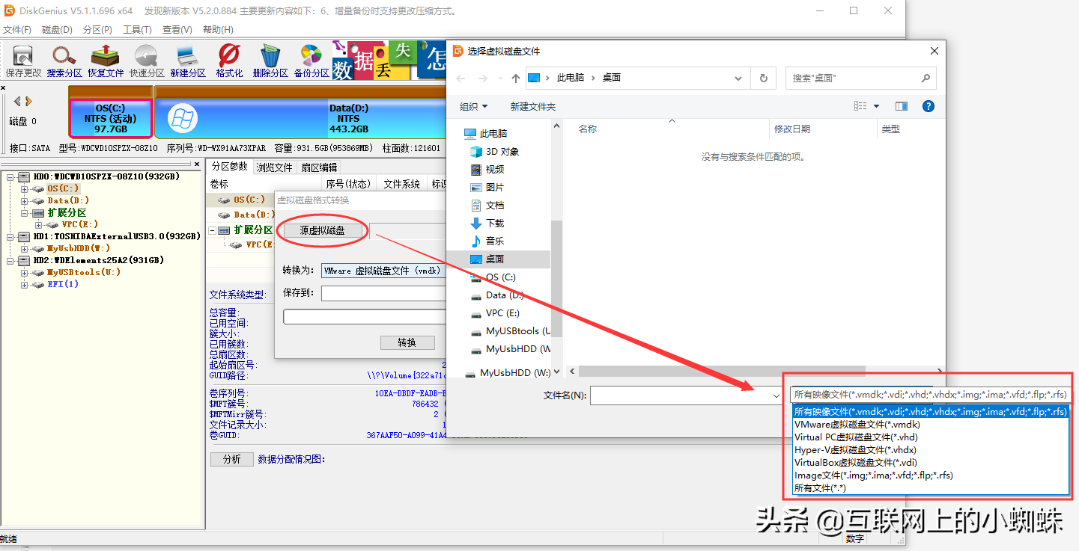This screenshot has height=551, width=1079.
Task: Open the 组织 dropdown in file dialog
Action: tap(473, 107)
